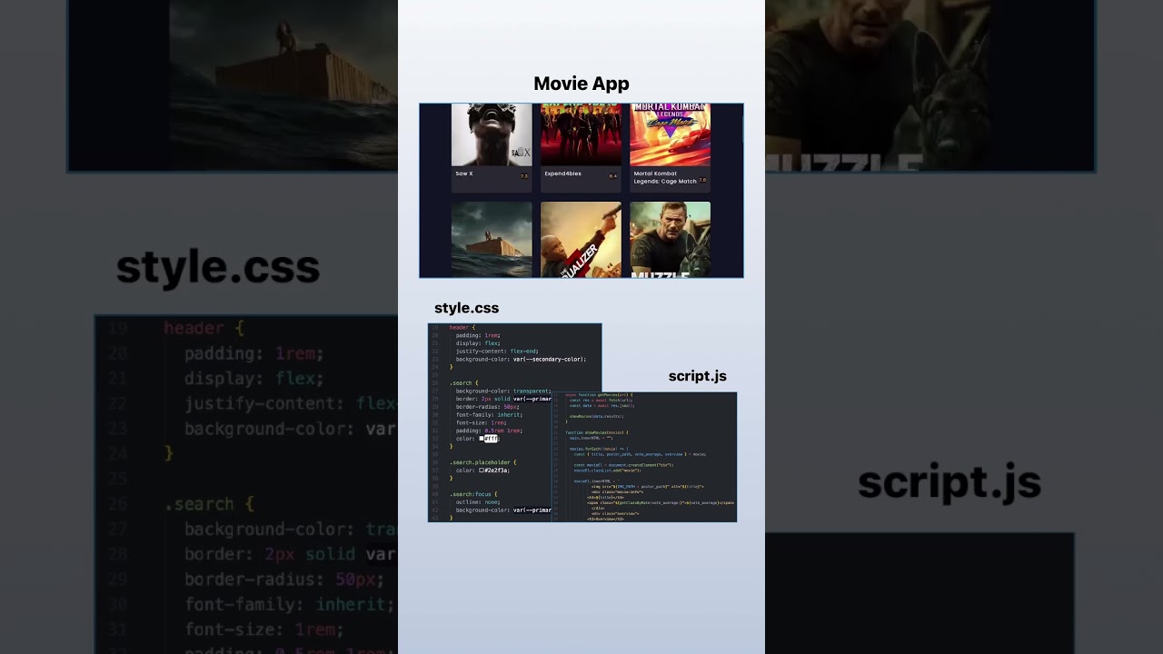Click the 'Expend4bles' movie title

[x=562, y=173]
